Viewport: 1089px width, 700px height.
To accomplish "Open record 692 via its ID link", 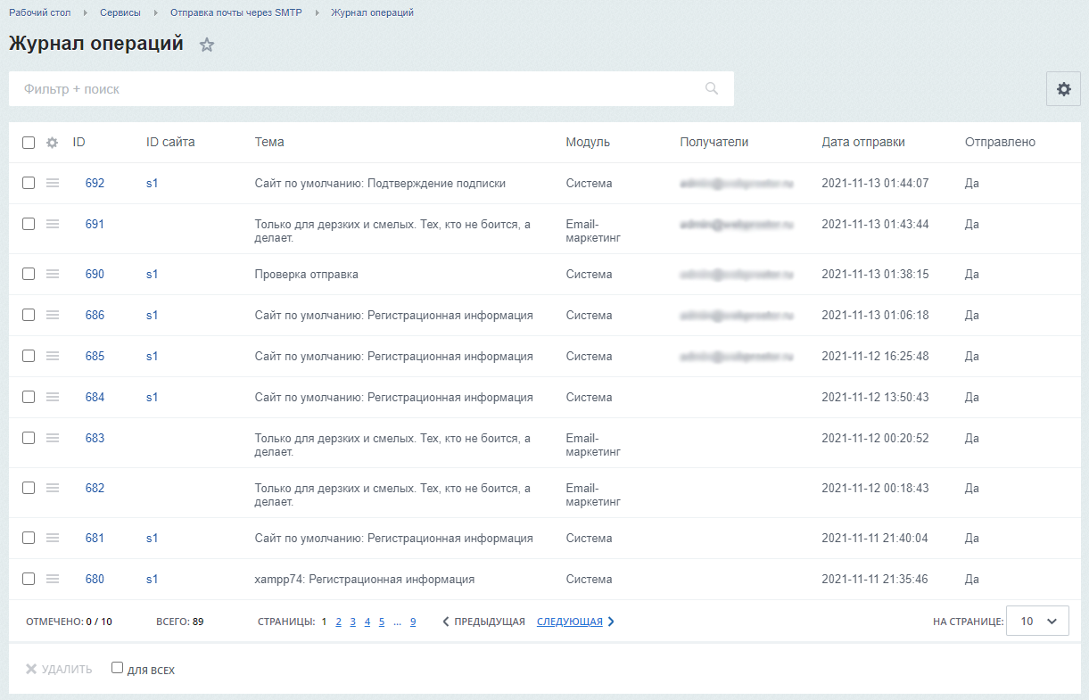I will (95, 183).
